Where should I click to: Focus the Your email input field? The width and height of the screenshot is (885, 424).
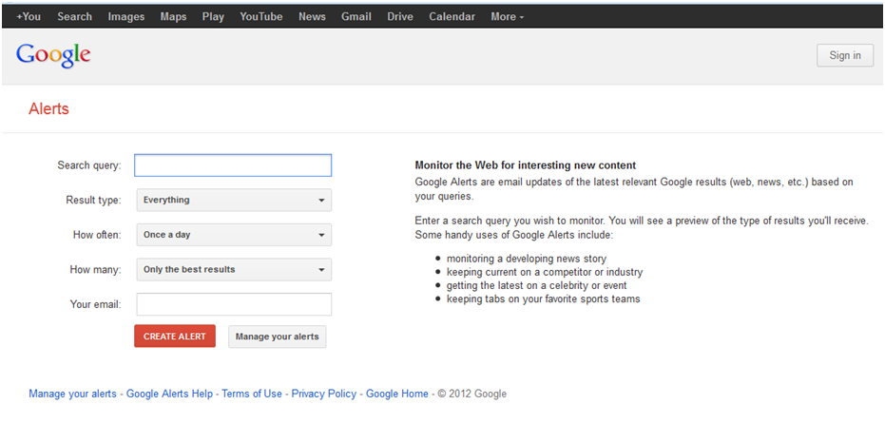coord(234,304)
